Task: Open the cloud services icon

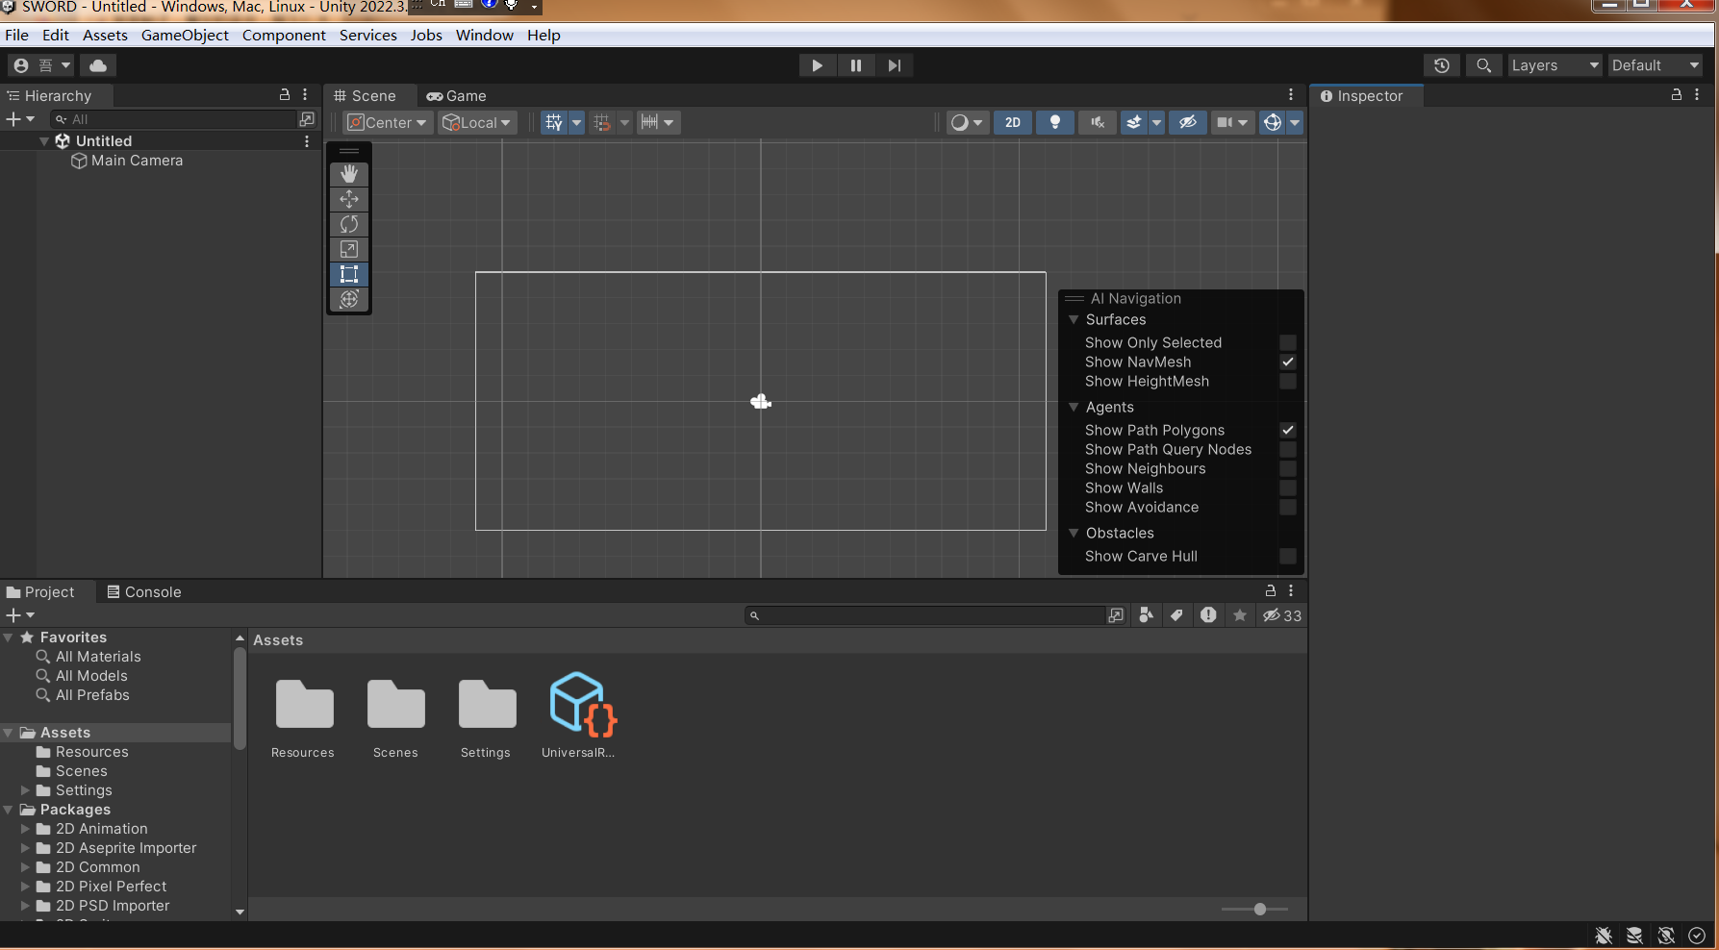Action: tap(98, 65)
